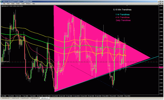Open the Help menu
164x100 pixels.
(34, 4)
